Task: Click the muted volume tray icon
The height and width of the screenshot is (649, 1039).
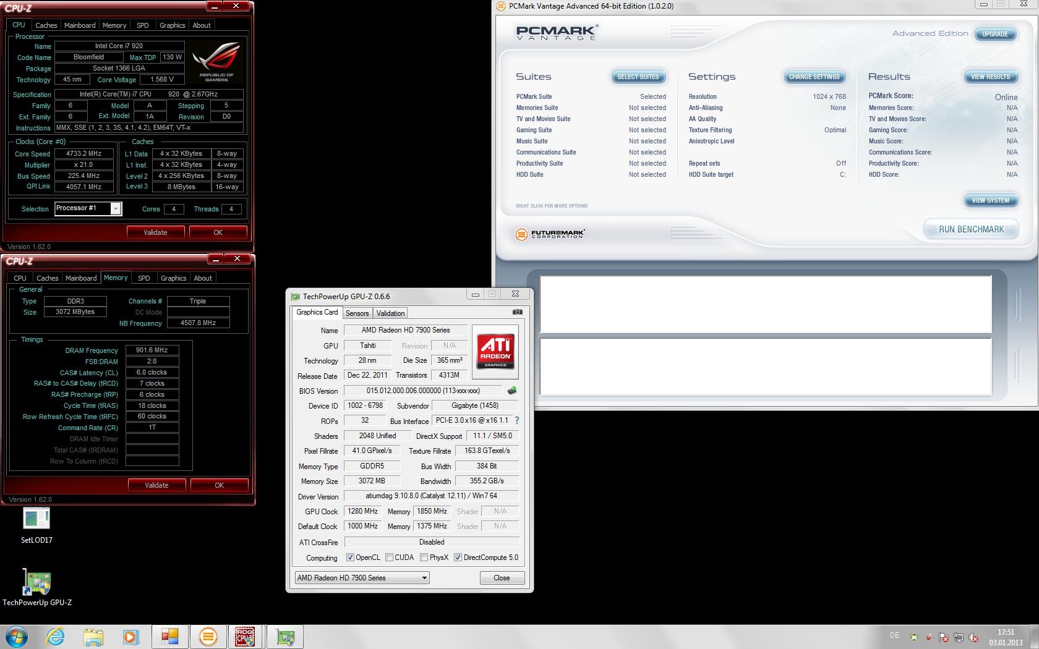Action: [x=973, y=637]
